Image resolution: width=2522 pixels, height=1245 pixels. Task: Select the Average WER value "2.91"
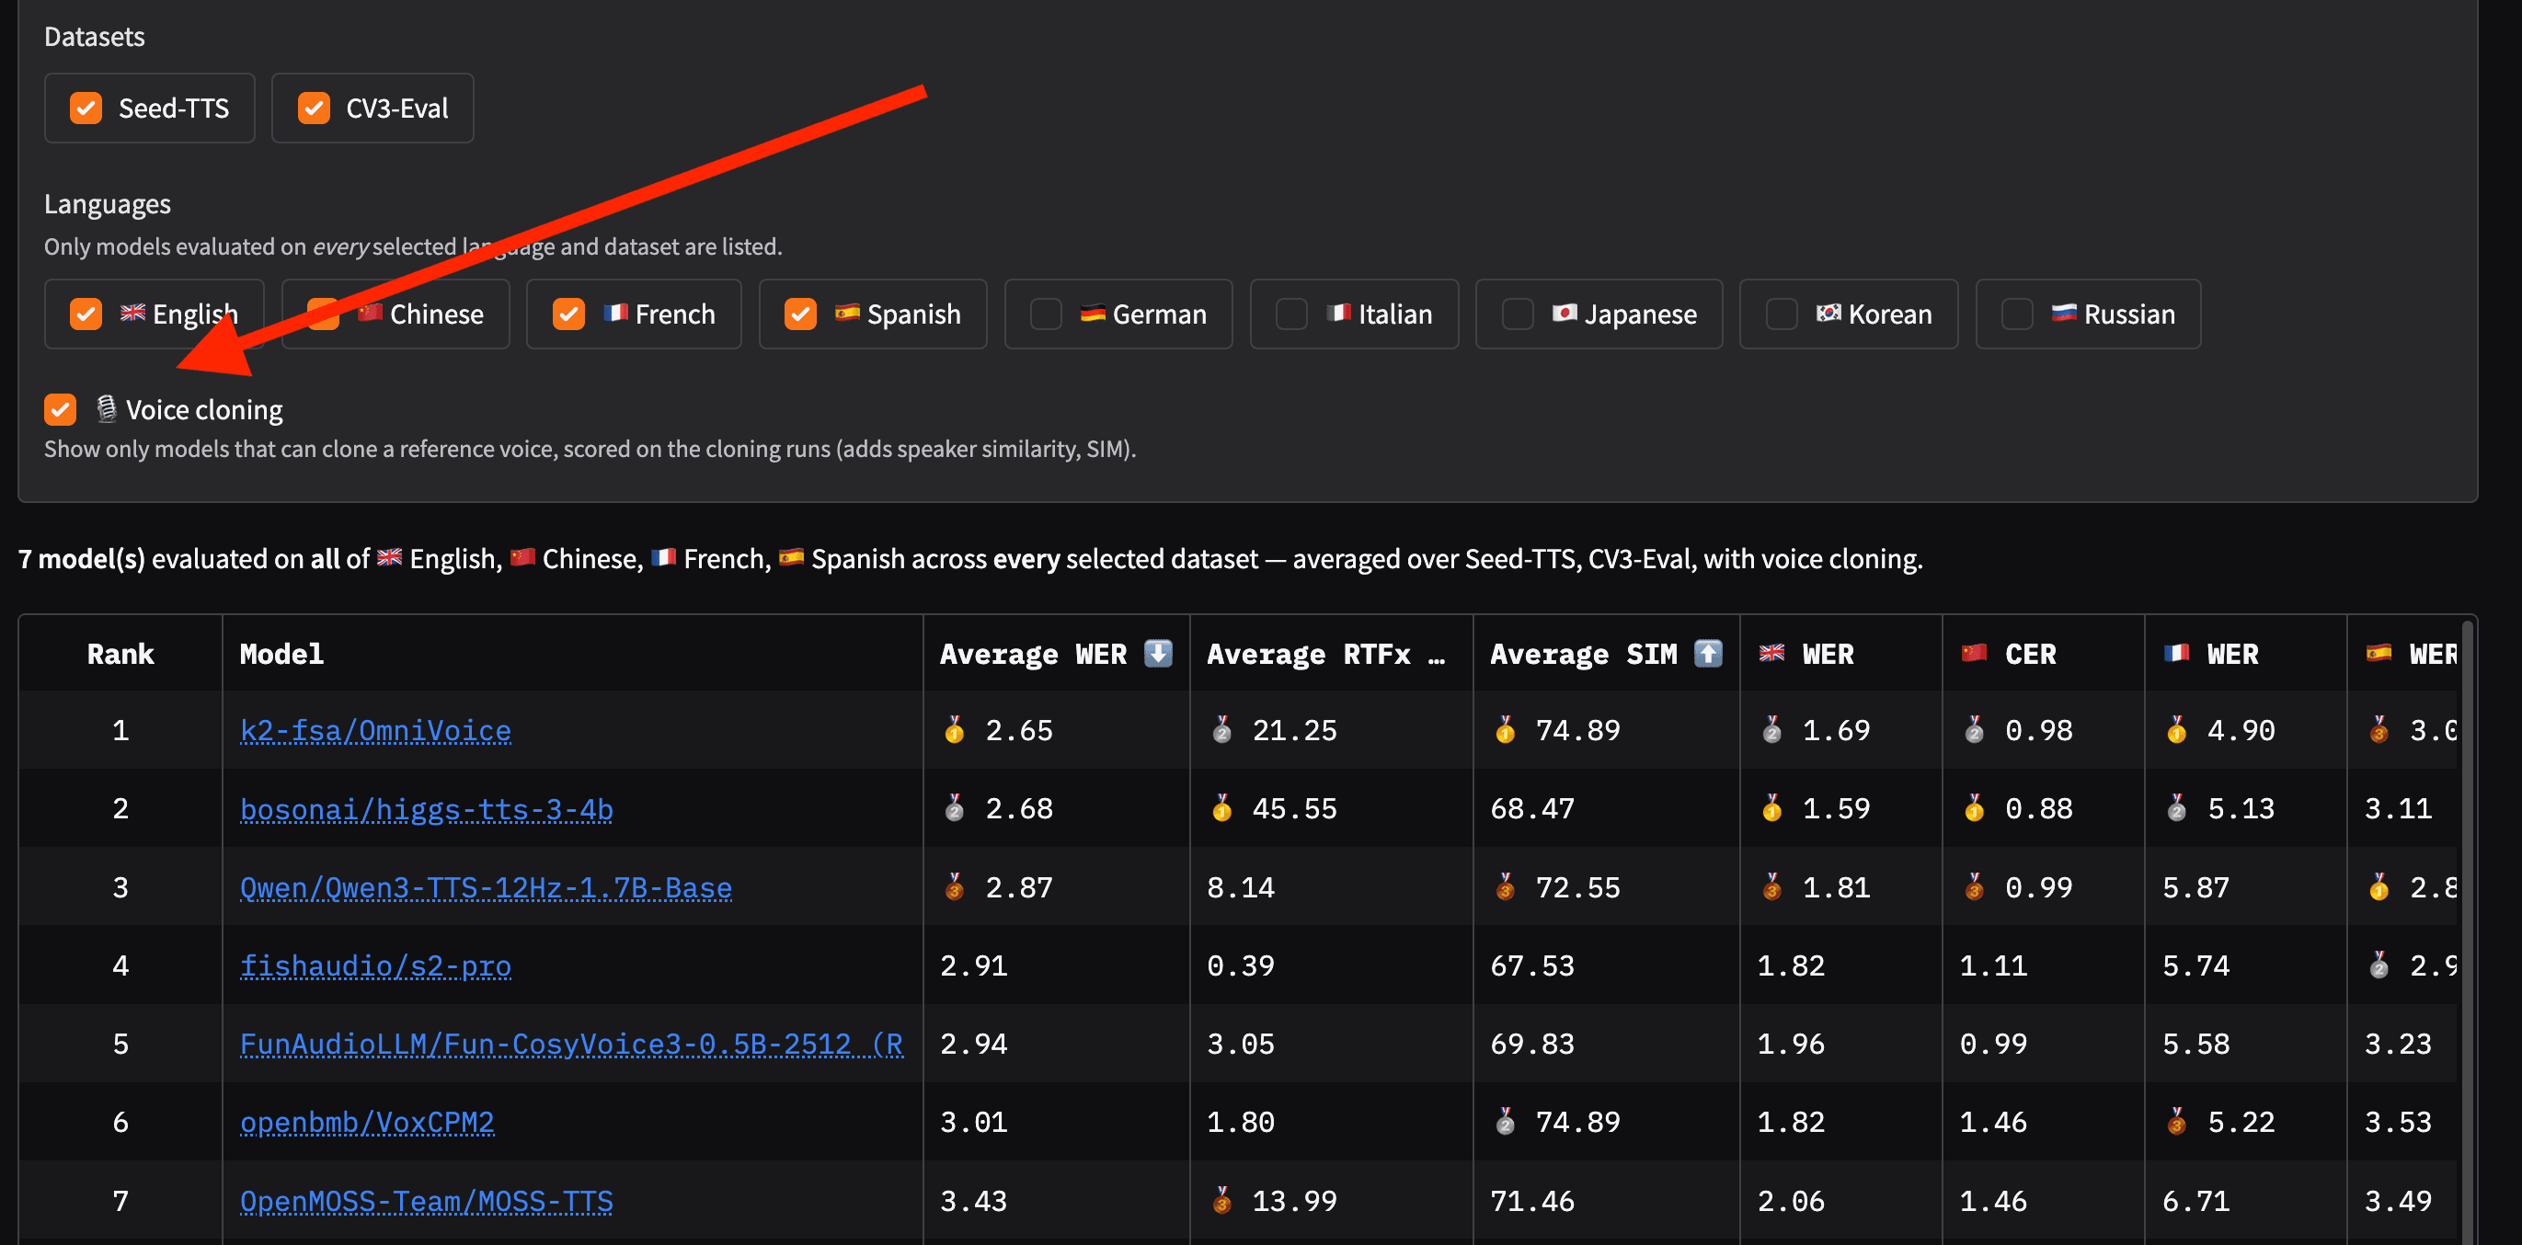(x=973, y=965)
